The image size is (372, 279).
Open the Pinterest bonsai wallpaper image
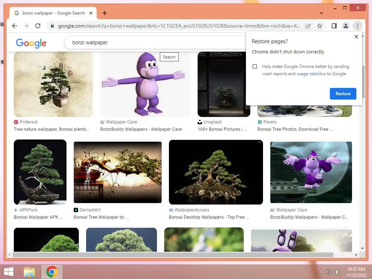(x=53, y=84)
